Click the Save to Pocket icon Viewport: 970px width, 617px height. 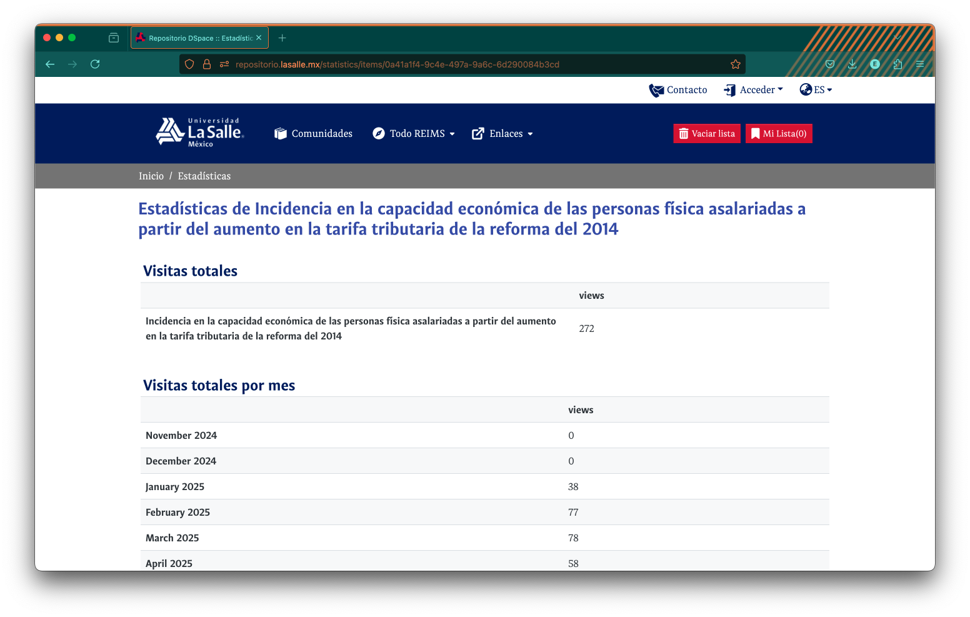pyautogui.click(x=830, y=64)
